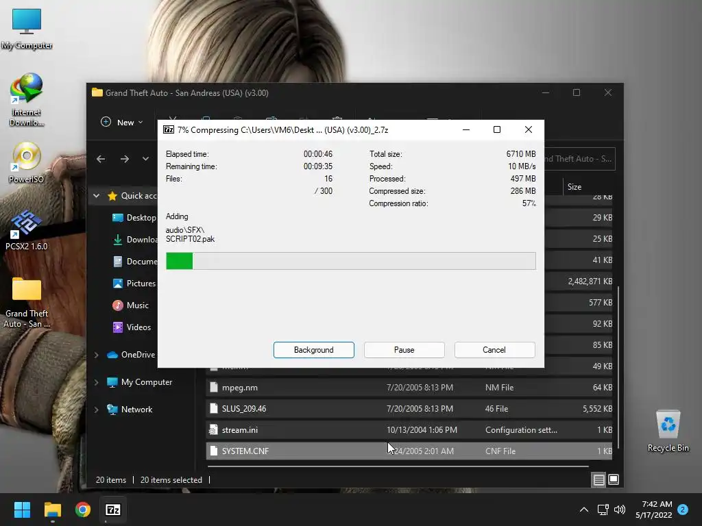This screenshot has width=702, height=526.
Task: Click the vertical scrollbar in file list
Action: [x=618, y=367]
